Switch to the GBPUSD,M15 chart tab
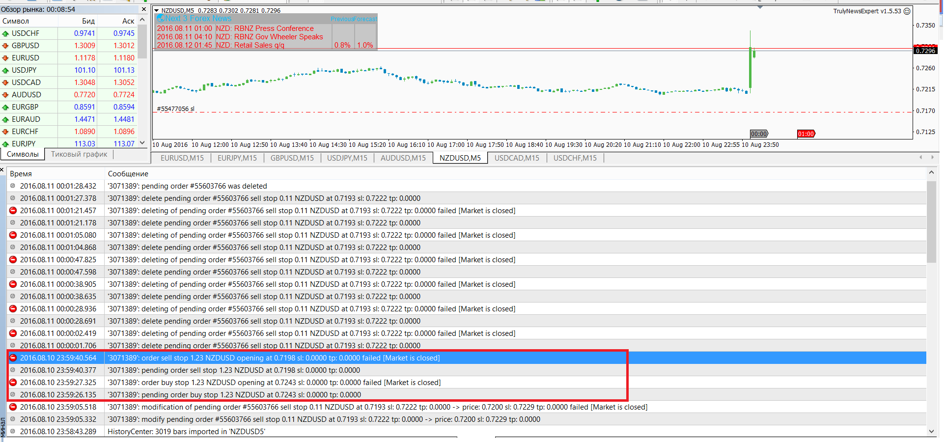Viewport: 946px width, 442px height. 292,158
